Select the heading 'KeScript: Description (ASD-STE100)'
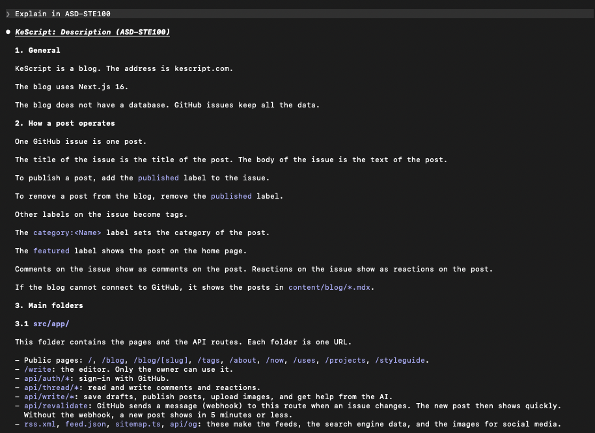595x433 pixels. click(x=92, y=33)
